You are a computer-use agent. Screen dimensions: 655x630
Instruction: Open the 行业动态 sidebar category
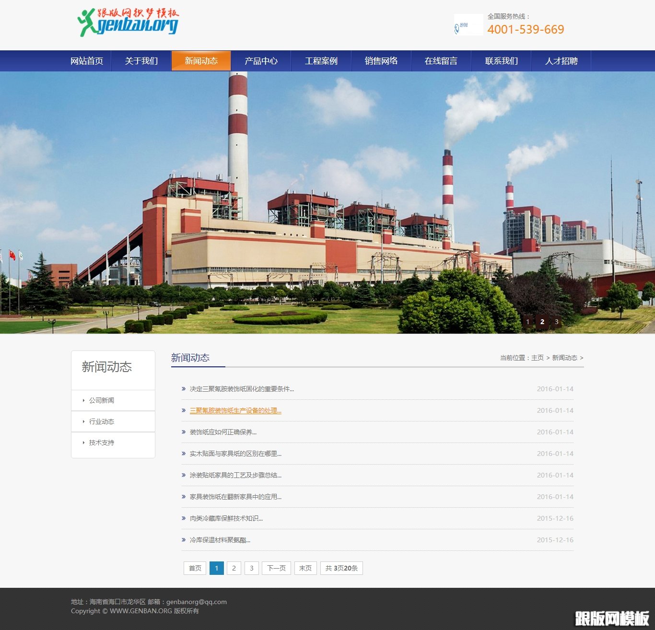tap(102, 421)
